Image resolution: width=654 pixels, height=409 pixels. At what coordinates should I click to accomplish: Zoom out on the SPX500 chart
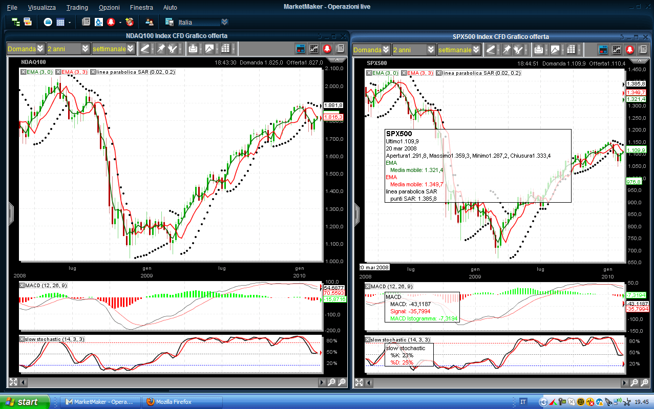634,382
